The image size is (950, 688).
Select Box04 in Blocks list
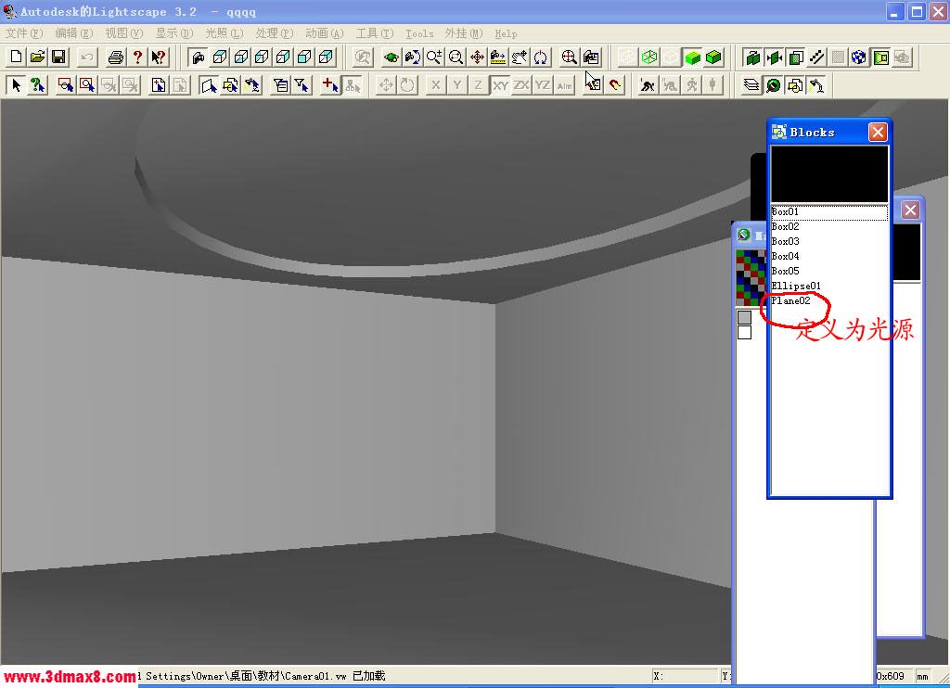coord(829,256)
